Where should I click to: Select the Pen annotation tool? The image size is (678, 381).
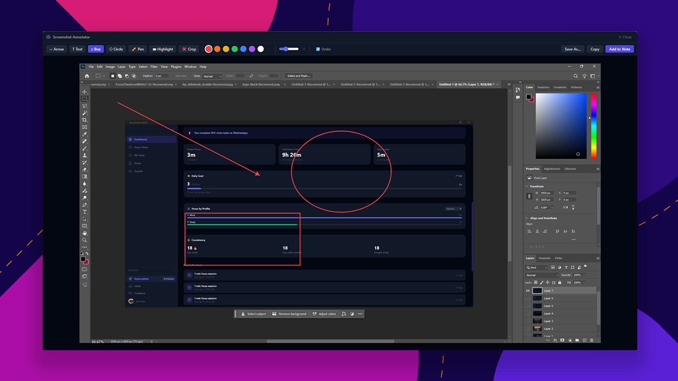click(x=137, y=49)
